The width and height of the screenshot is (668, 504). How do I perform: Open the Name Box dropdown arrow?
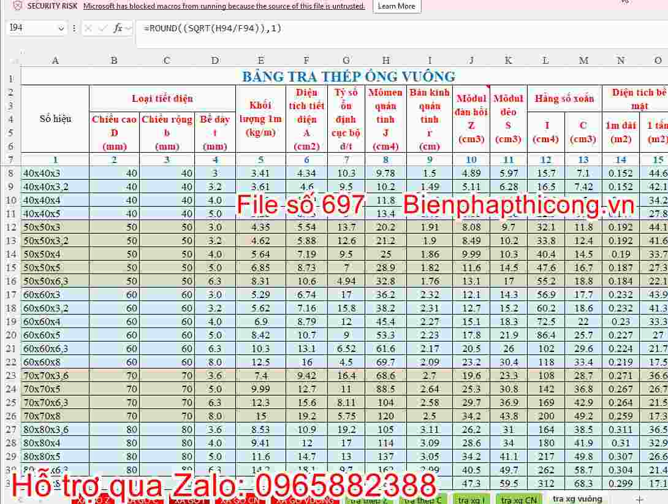coord(61,28)
